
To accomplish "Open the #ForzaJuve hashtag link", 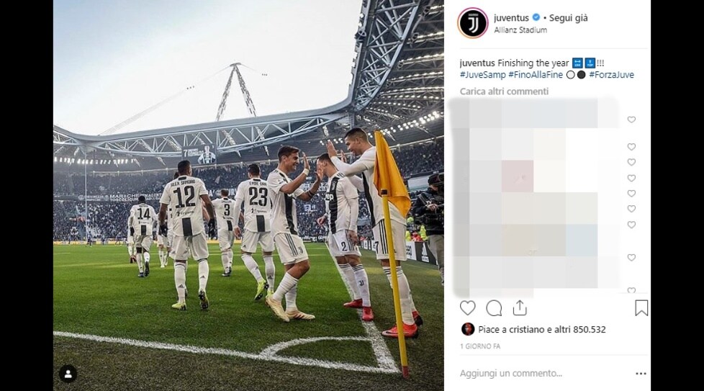I will click(612, 75).
